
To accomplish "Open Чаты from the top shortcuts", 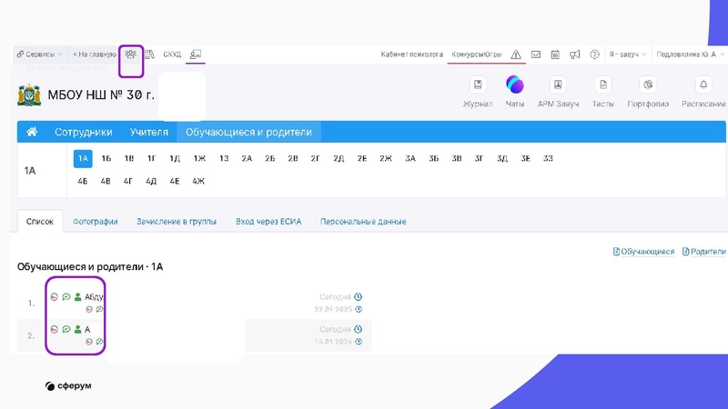I will click(515, 85).
